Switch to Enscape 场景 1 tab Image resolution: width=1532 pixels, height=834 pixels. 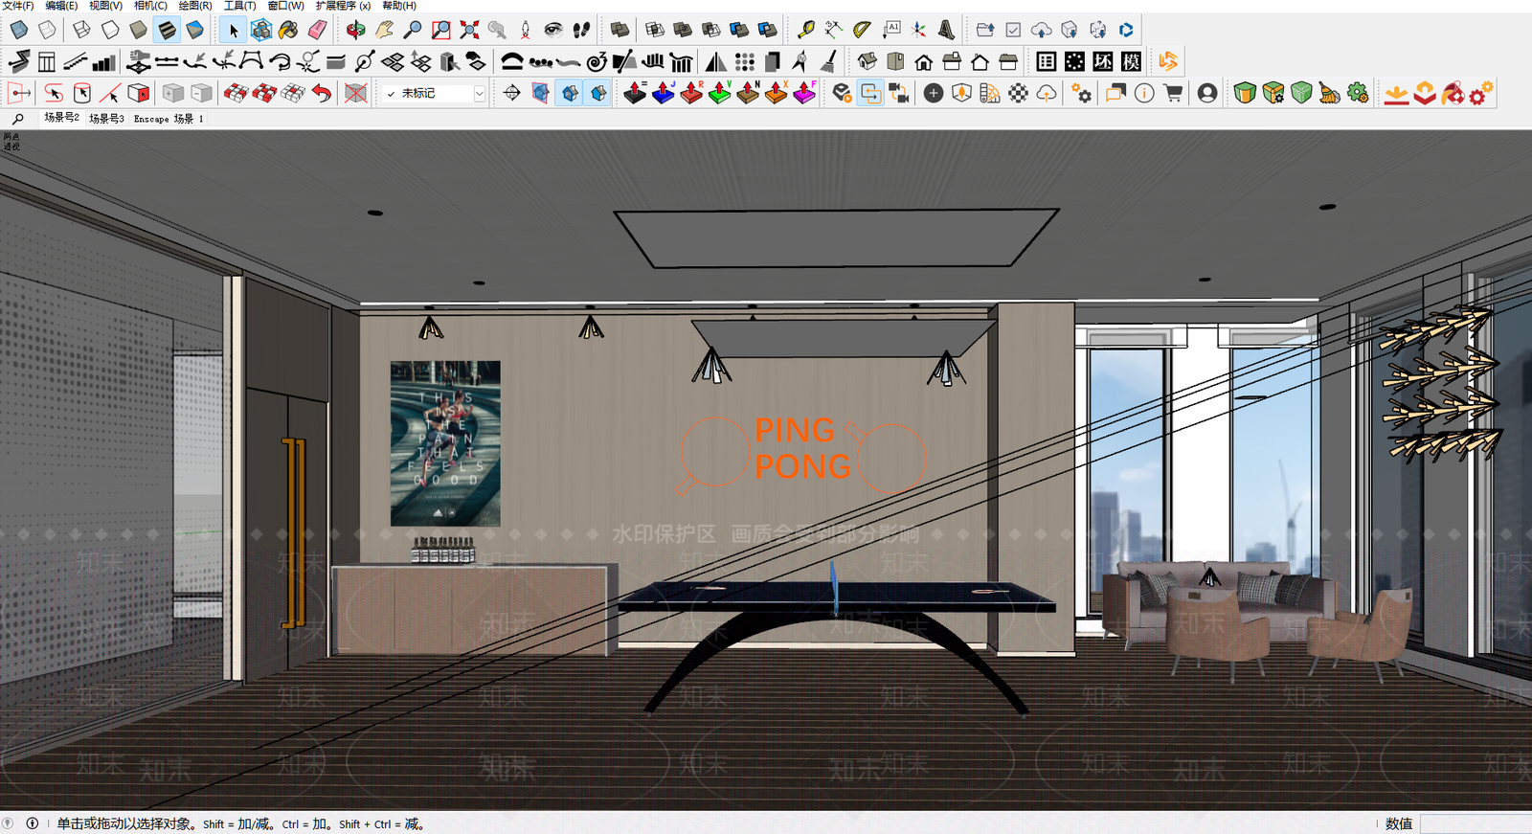click(169, 119)
